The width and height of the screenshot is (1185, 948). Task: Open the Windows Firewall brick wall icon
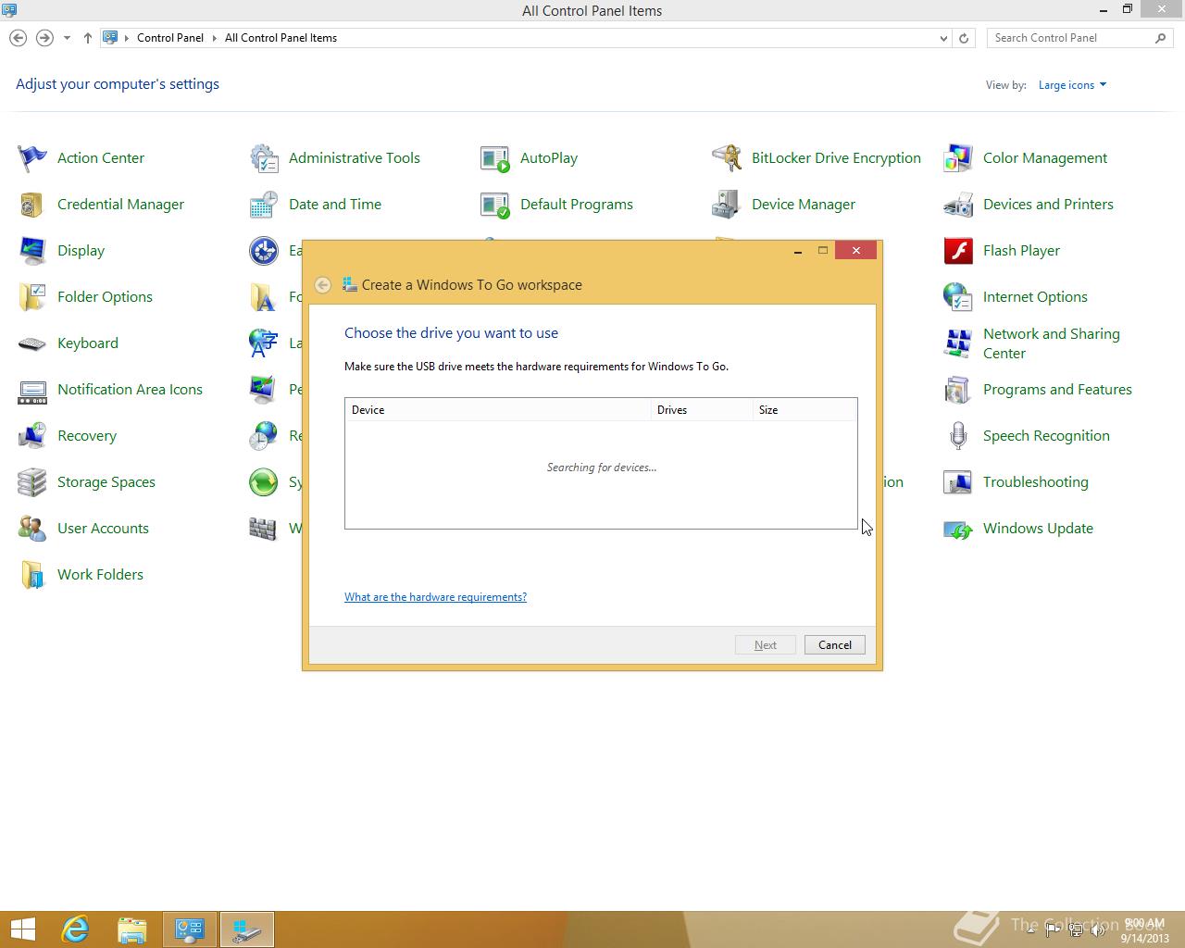(x=264, y=529)
